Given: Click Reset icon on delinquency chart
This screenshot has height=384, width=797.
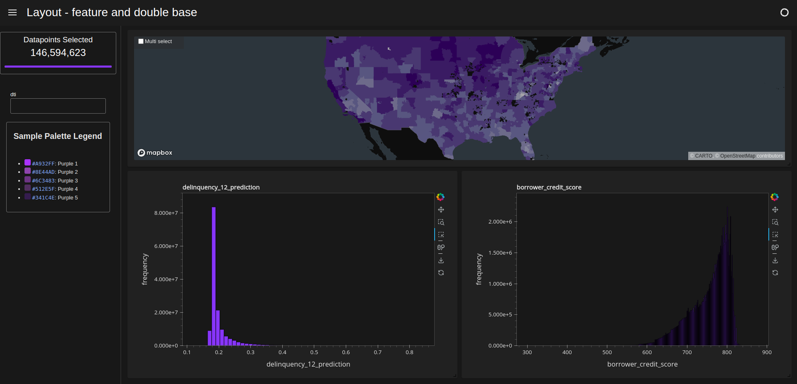Looking at the screenshot, I should click(x=441, y=273).
